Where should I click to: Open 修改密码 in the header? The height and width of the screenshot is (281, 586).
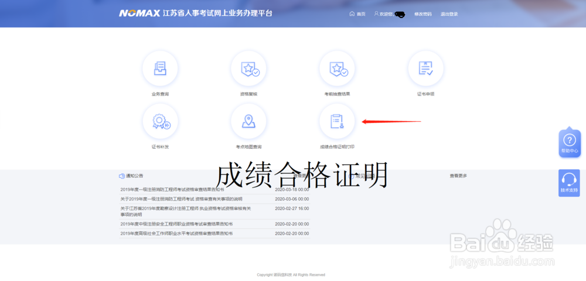[x=423, y=14]
